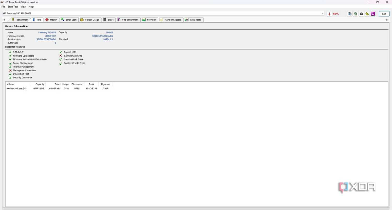Click the NVMe 1.4 standard value
Viewport: 392px width, 210px height.
click(x=108, y=39)
